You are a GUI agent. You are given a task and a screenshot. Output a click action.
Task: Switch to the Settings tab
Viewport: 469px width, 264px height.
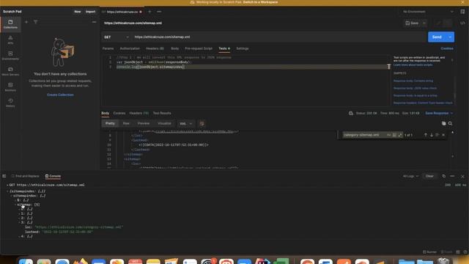click(x=243, y=48)
